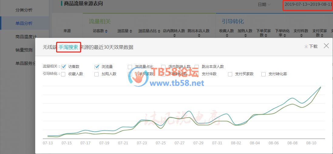
Task: Check the 加购人数 option
Action: tap(97, 74)
